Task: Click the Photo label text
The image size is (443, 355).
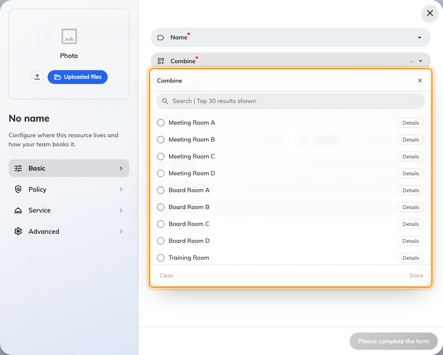Action: (x=69, y=56)
